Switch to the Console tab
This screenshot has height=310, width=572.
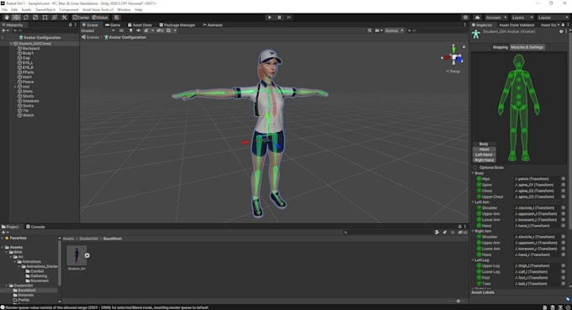pos(35,227)
